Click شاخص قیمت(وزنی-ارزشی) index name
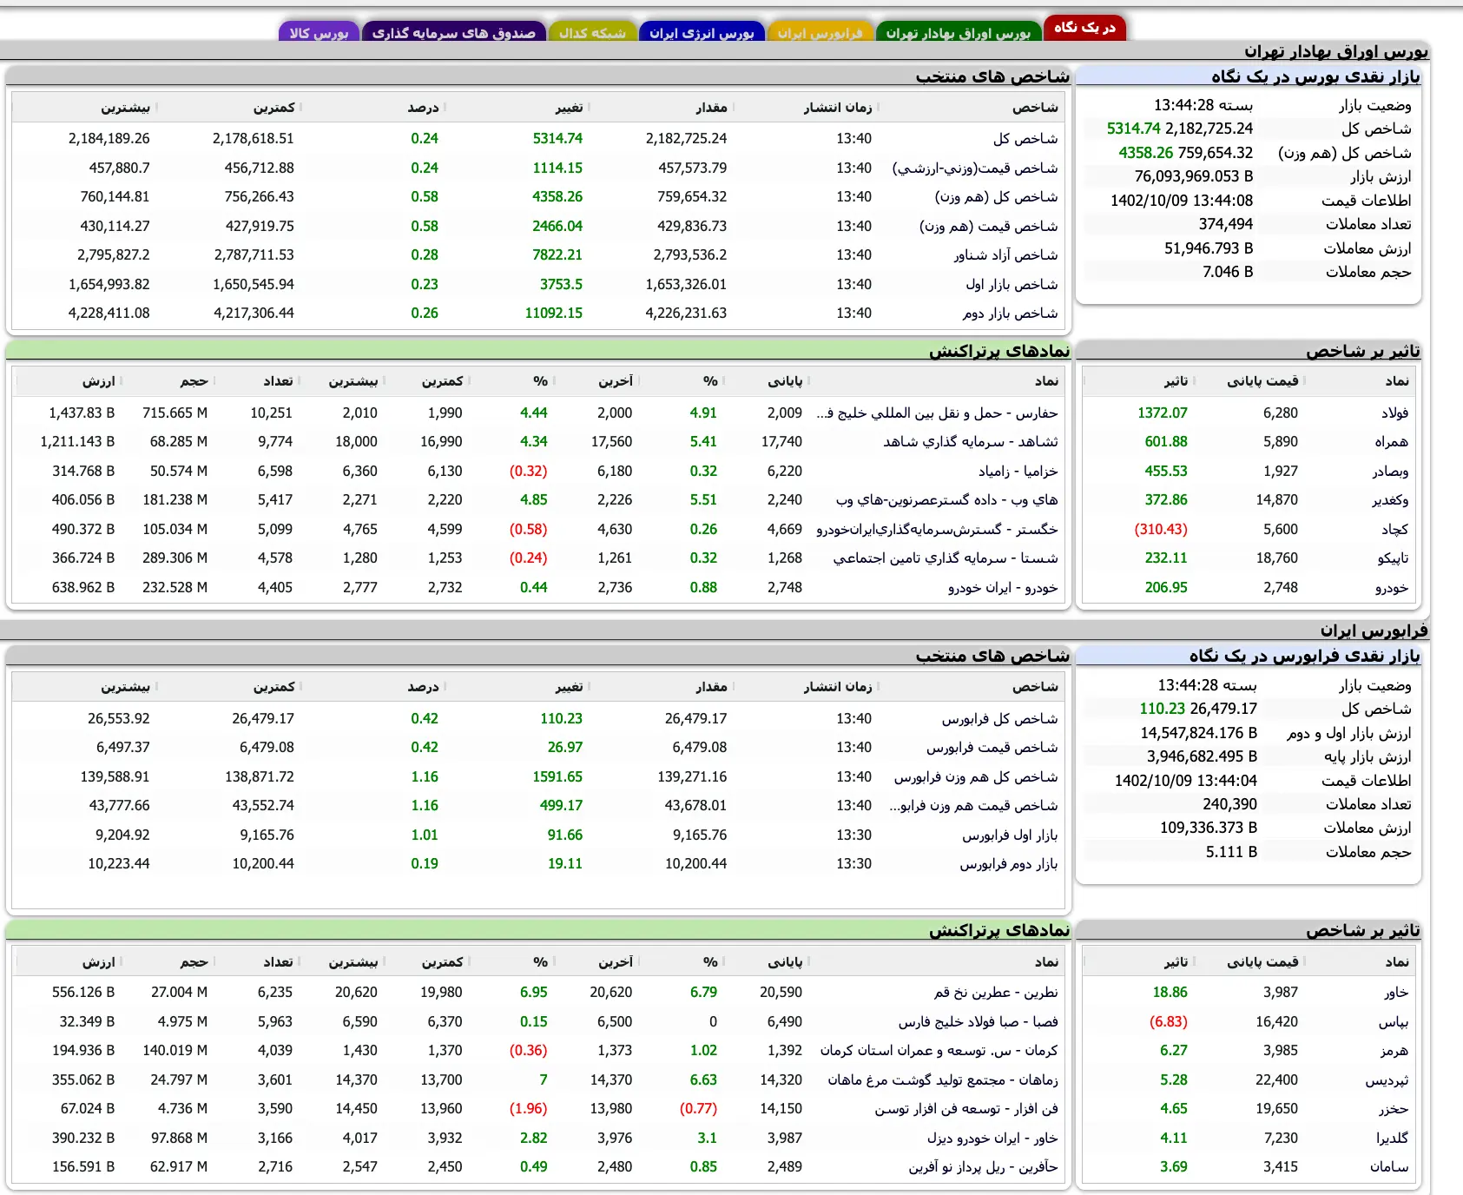The height and width of the screenshot is (1195, 1463). click(975, 168)
